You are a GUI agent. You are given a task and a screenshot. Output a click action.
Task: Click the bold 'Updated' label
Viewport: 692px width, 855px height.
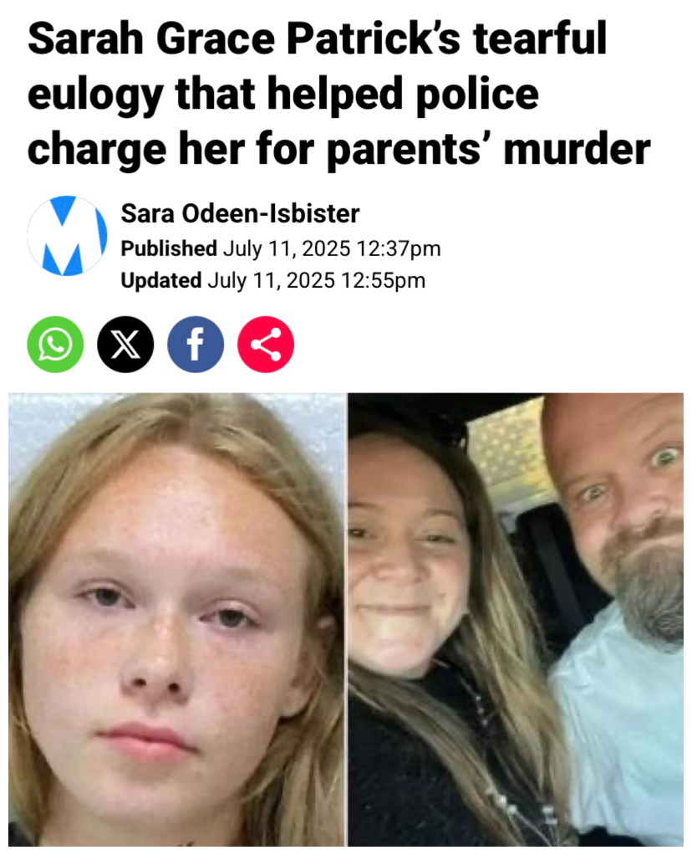[x=161, y=280]
